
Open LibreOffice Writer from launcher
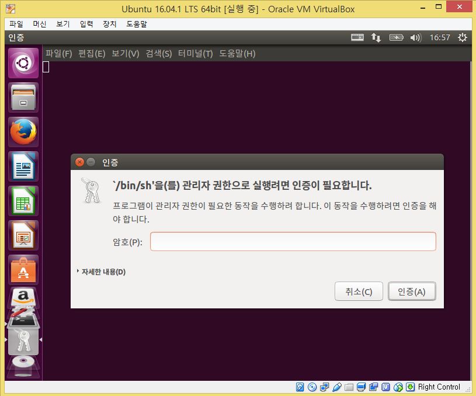pos(23,166)
